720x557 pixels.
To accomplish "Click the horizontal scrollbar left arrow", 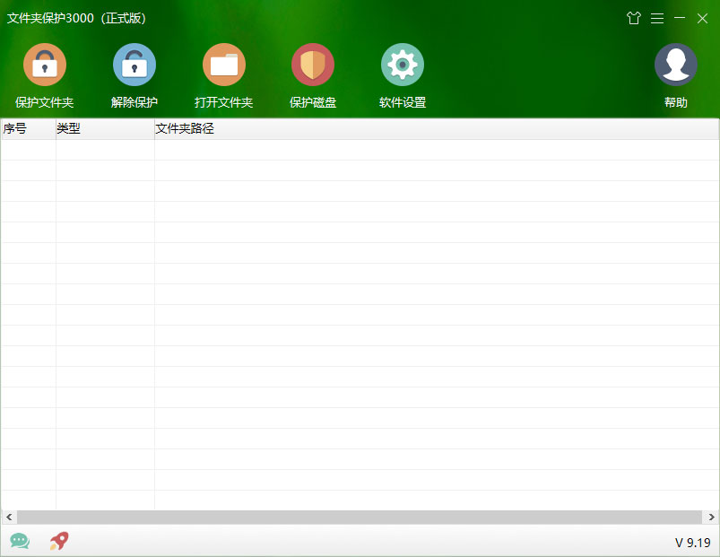I will (9, 517).
